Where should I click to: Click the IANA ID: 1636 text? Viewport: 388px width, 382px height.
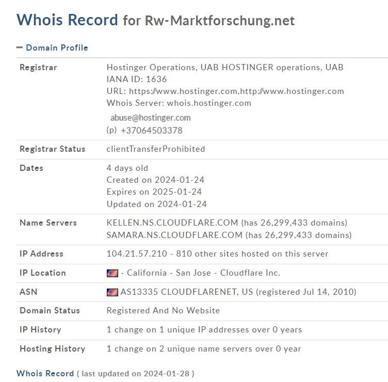click(137, 79)
